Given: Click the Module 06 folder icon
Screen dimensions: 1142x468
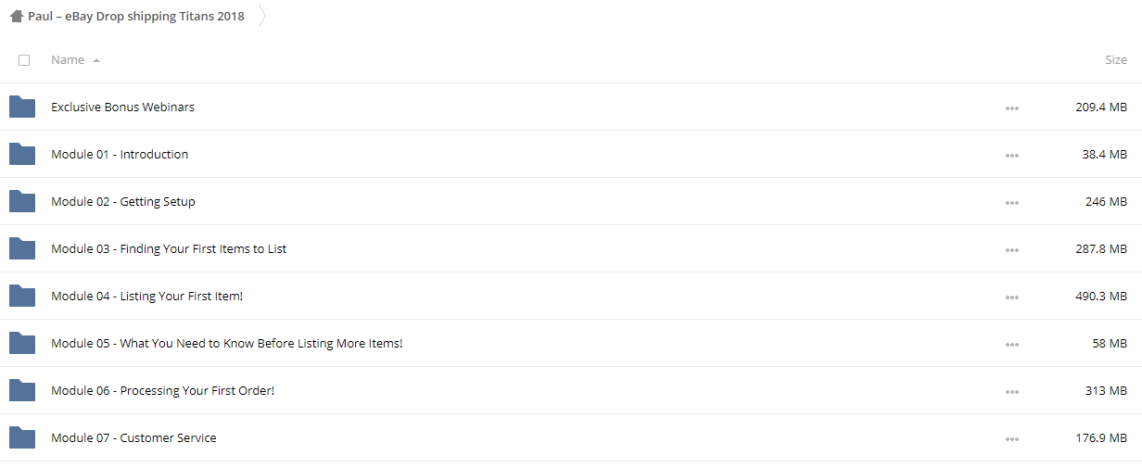Looking at the screenshot, I should 22,390.
